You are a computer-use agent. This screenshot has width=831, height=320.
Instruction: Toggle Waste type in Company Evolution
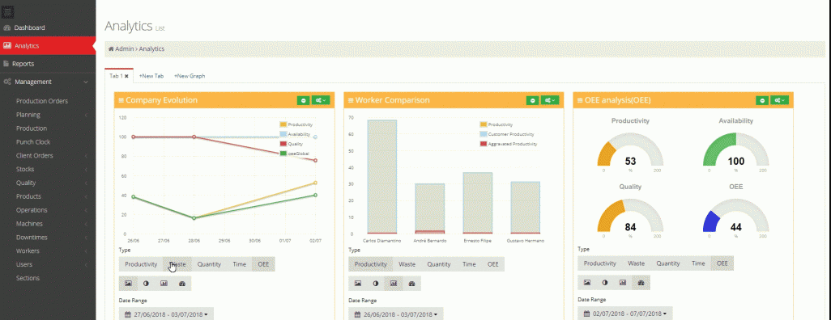coord(177,264)
